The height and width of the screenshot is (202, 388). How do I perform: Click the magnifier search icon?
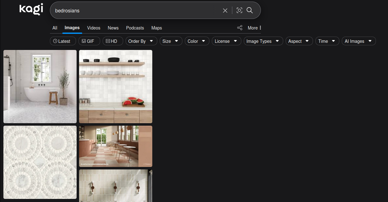tap(250, 11)
